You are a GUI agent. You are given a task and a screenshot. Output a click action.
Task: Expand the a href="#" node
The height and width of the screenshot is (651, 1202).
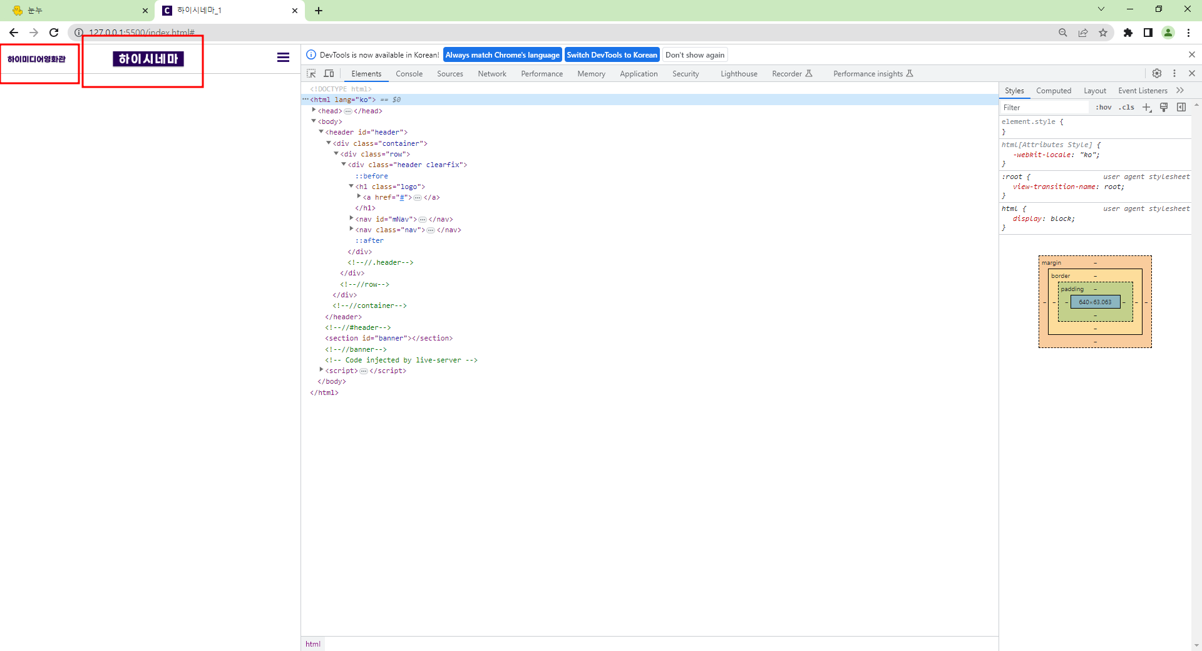[x=359, y=197]
